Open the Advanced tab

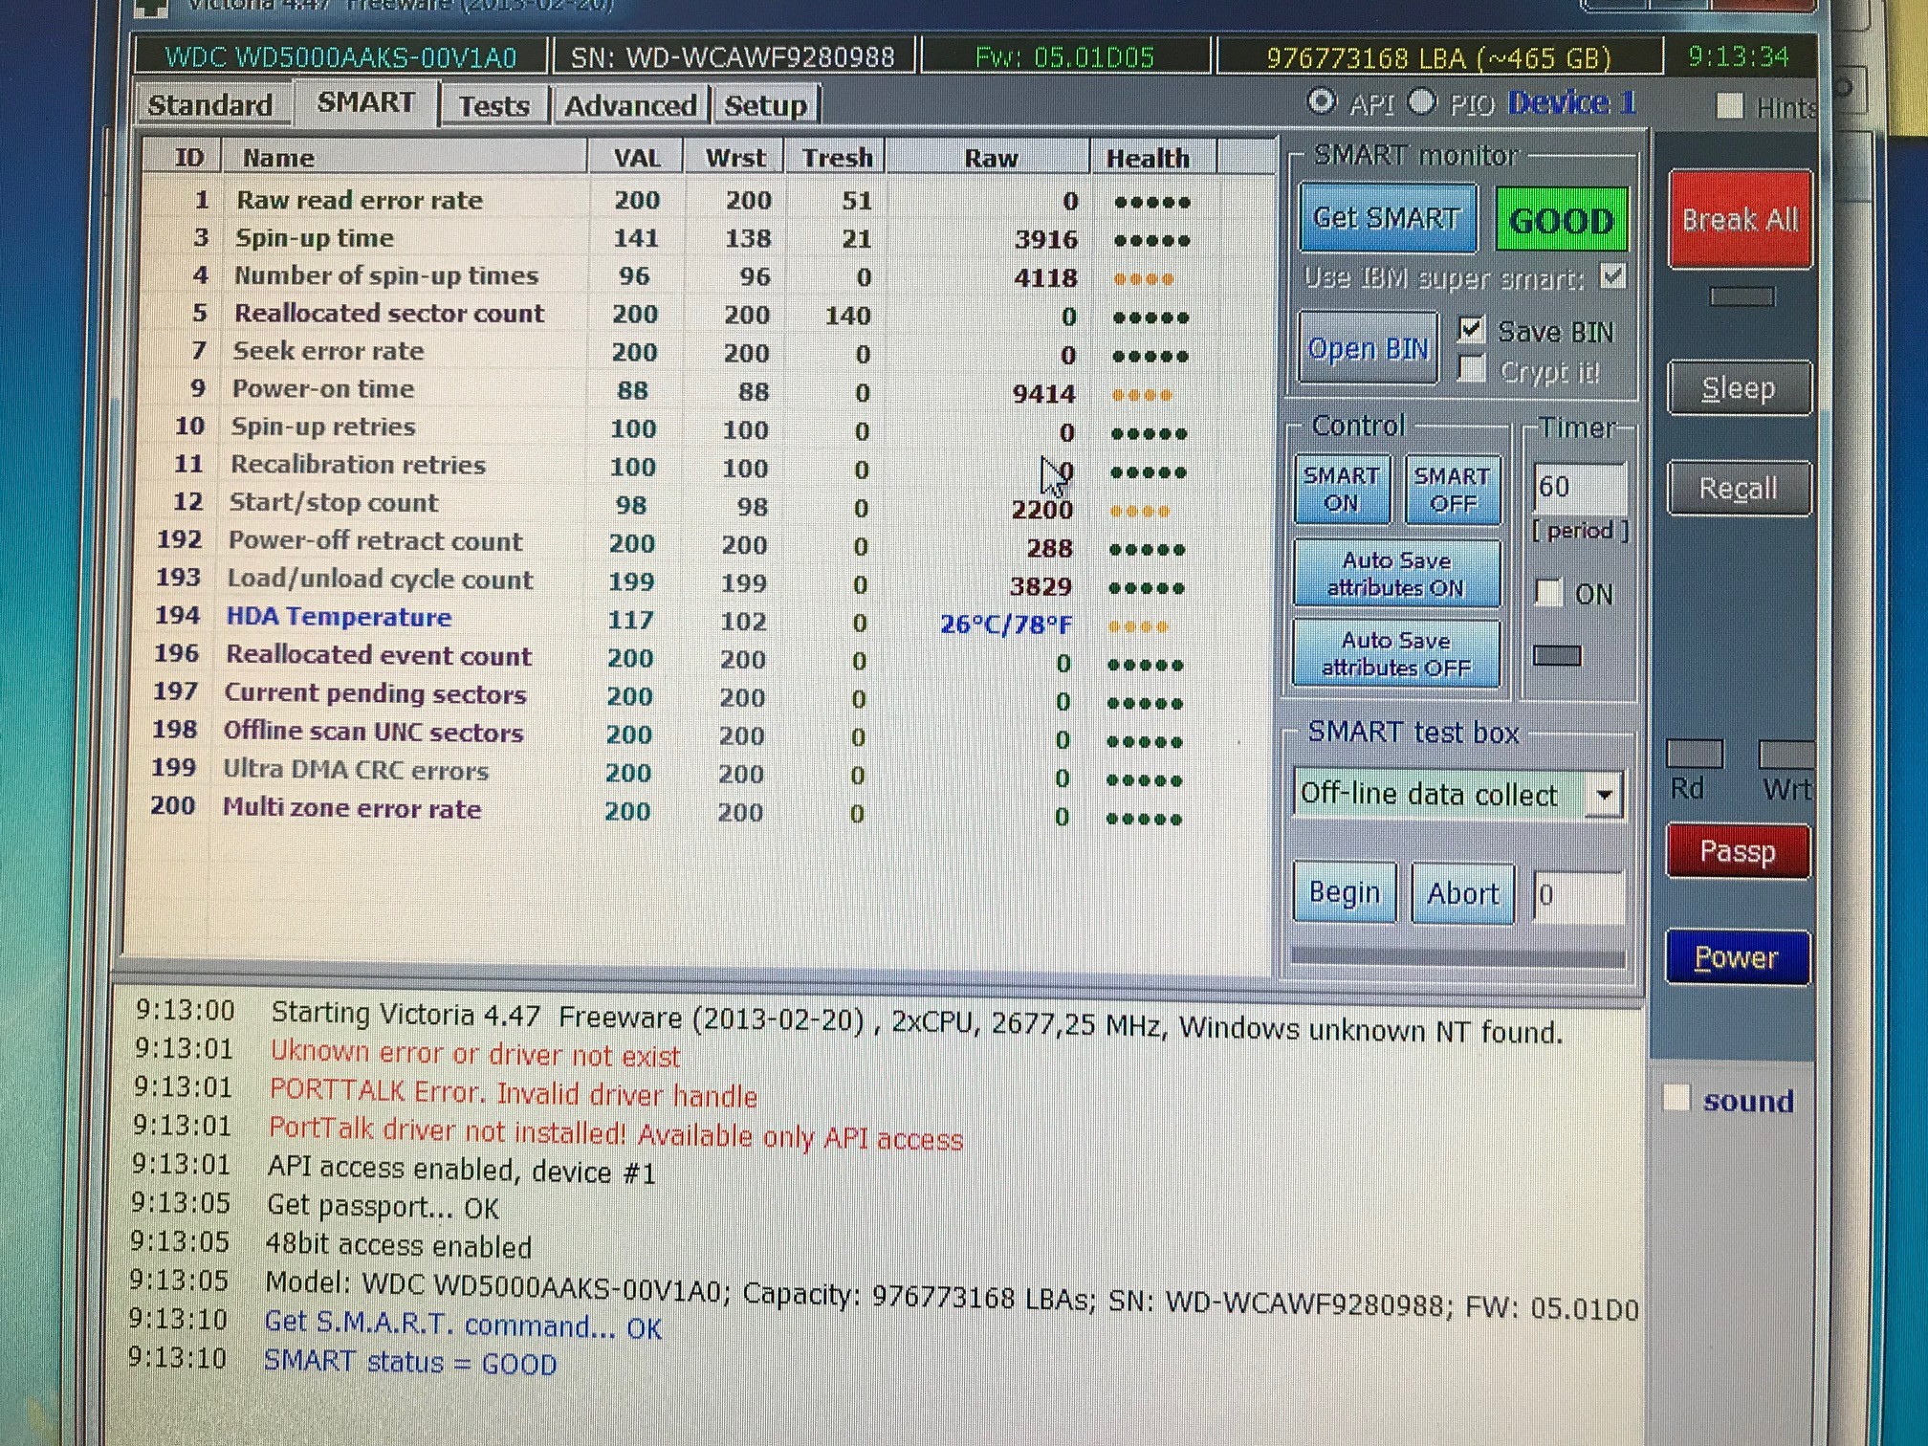pyautogui.click(x=630, y=105)
